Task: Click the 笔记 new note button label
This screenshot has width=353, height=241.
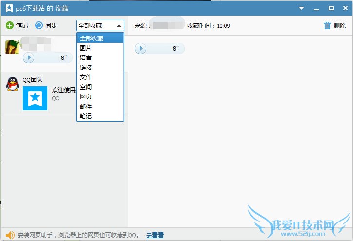Action: pyautogui.click(x=22, y=26)
